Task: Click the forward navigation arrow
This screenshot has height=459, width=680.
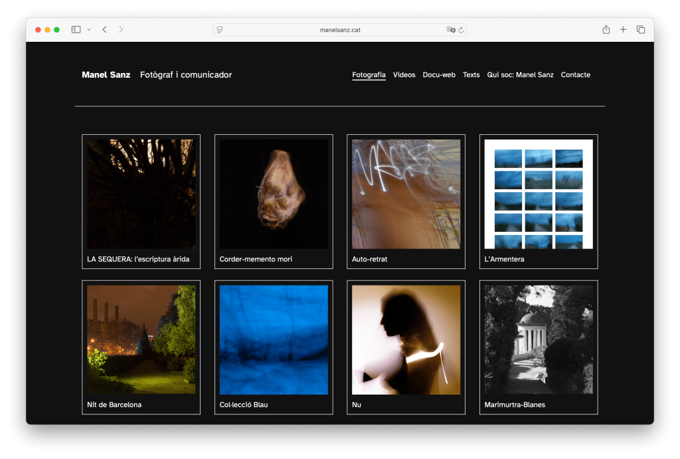Action: tap(121, 30)
